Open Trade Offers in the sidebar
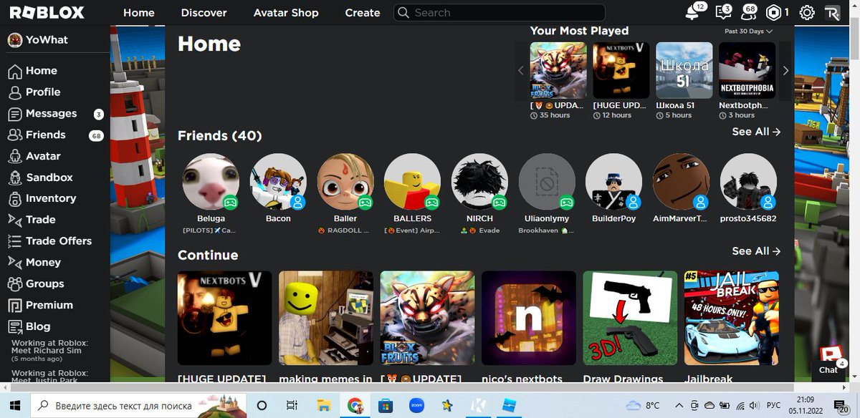Screen dimensions: 860x418 pyautogui.click(x=49, y=241)
